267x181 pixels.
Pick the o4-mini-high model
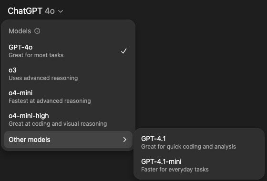[x=68, y=120]
